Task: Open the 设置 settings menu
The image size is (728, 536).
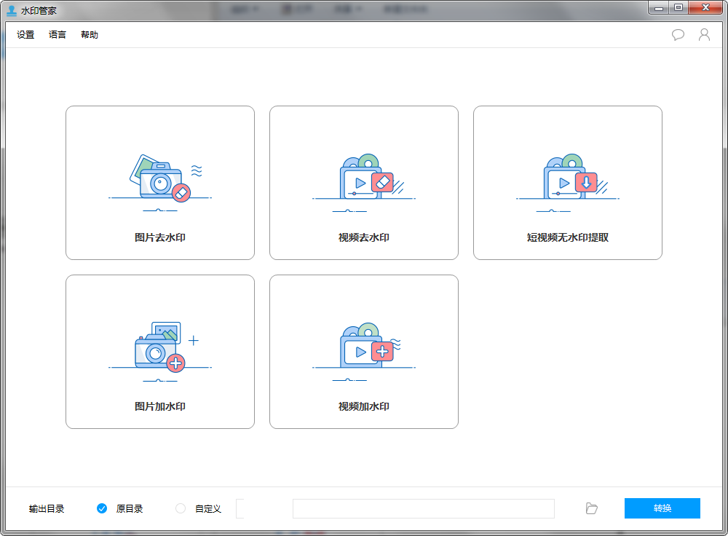Action: pyautogui.click(x=24, y=34)
